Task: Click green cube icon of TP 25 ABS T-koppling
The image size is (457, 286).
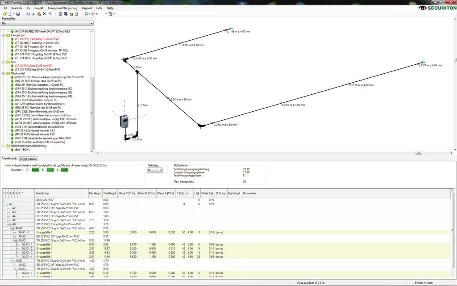Action: (x=12, y=43)
